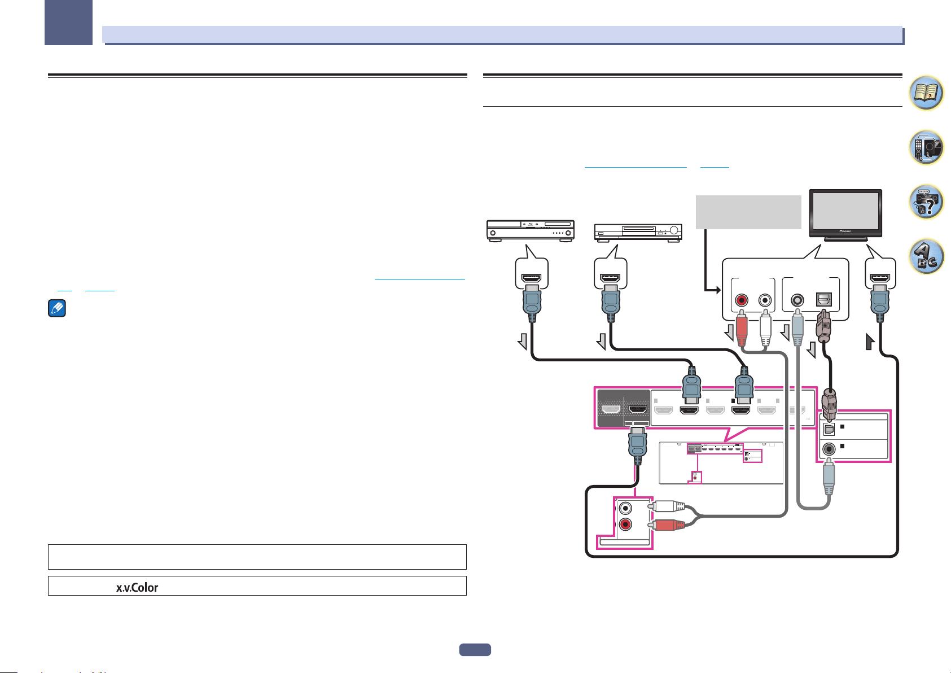The height and width of the screenshot is (673, 951).
Task: Click the HDMI port below the second player
Action: (611, 278)
